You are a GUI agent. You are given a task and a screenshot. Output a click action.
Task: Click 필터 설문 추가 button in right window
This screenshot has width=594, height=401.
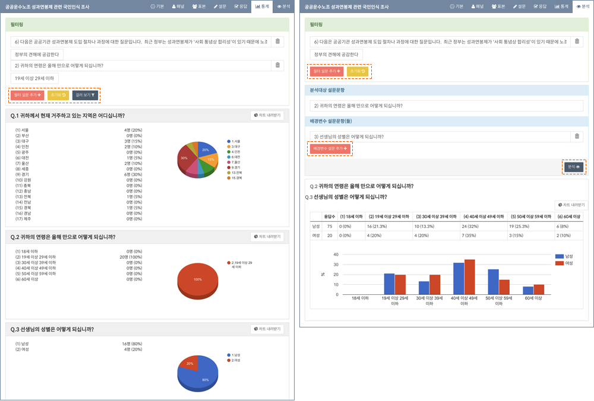pyautogui.click(x=327, y=71)
